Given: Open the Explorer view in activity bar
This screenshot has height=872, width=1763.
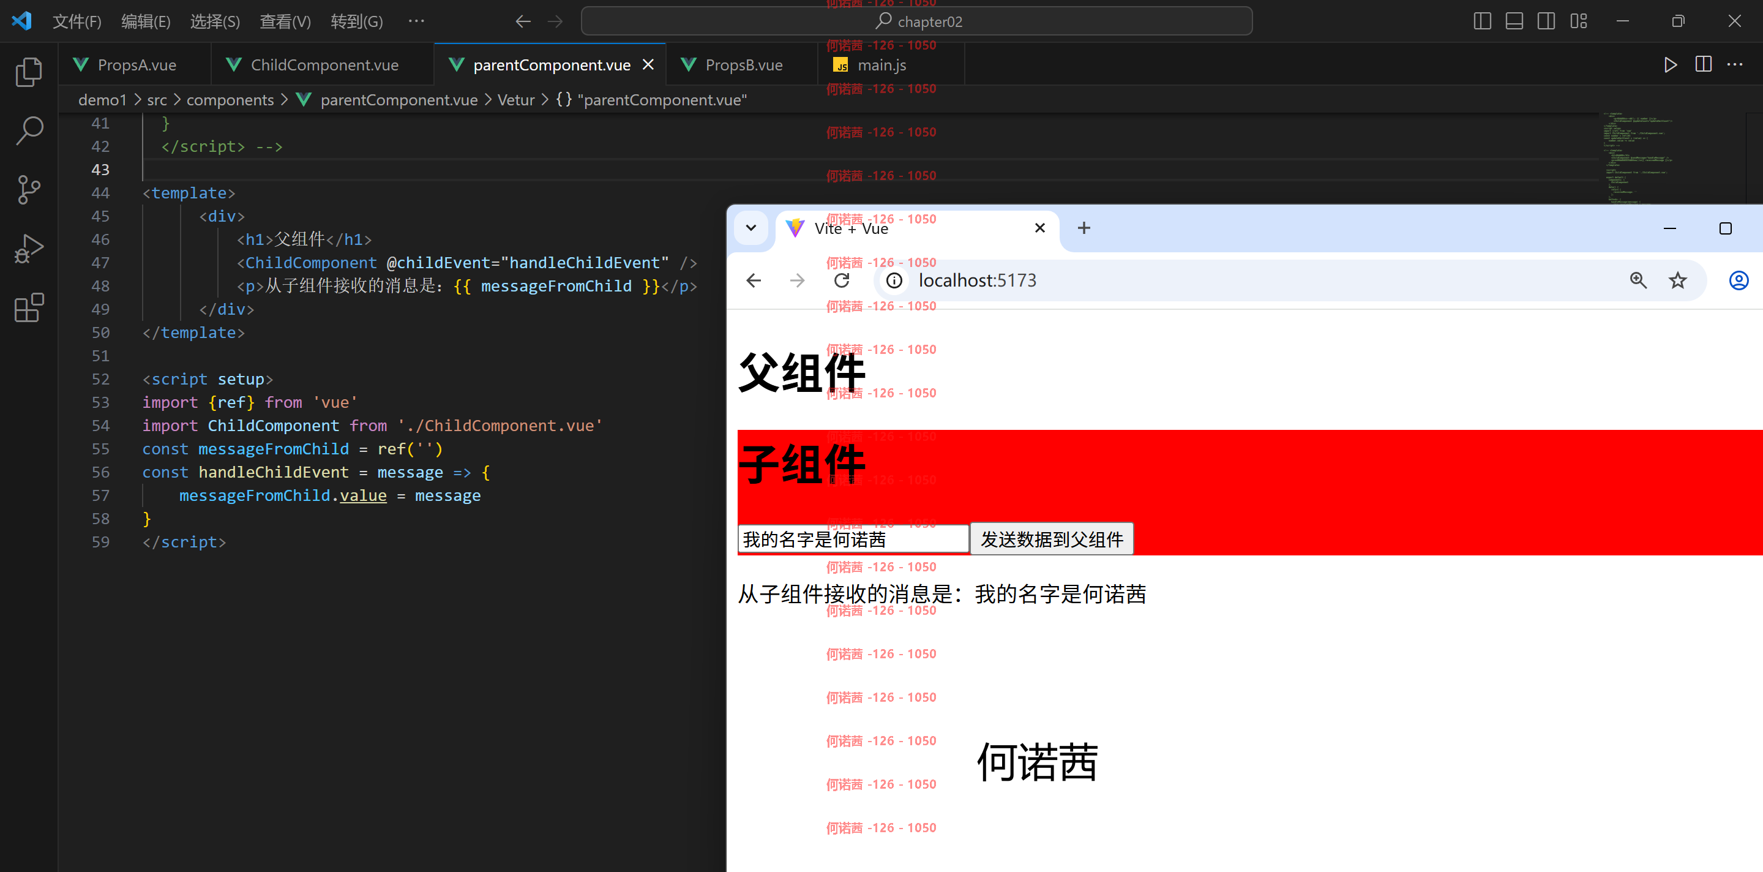Looking at the screenshot, I should tap(29, 71).
